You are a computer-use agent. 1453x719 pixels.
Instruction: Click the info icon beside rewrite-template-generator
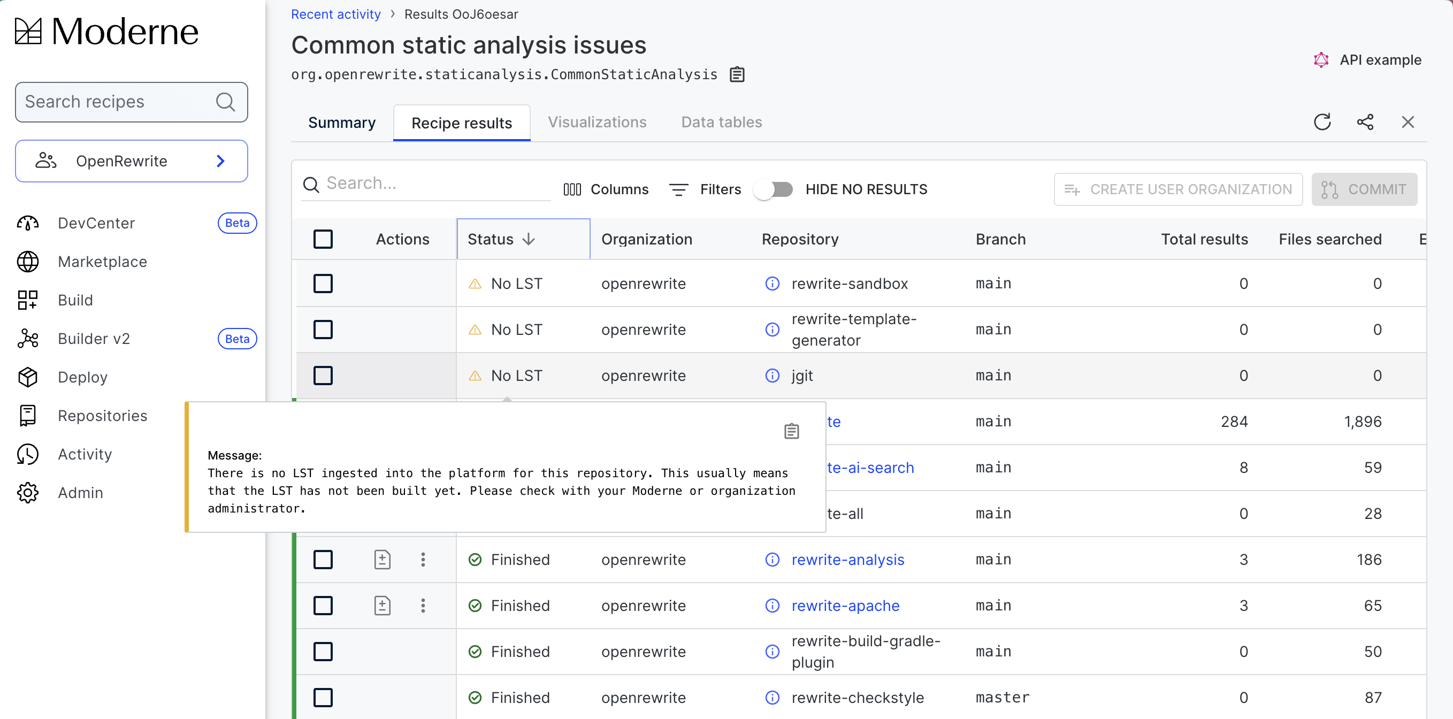pos(772,330)
